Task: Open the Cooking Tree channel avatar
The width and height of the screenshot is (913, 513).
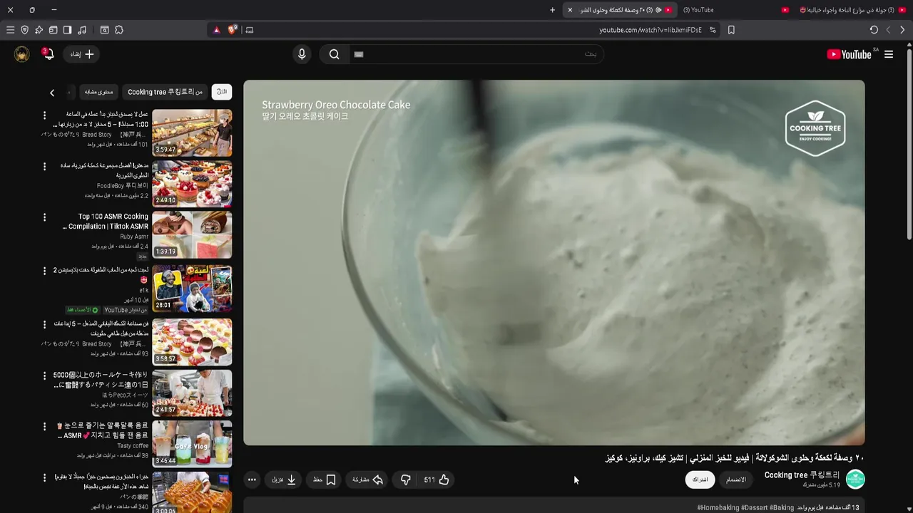Action: point(855,480)
